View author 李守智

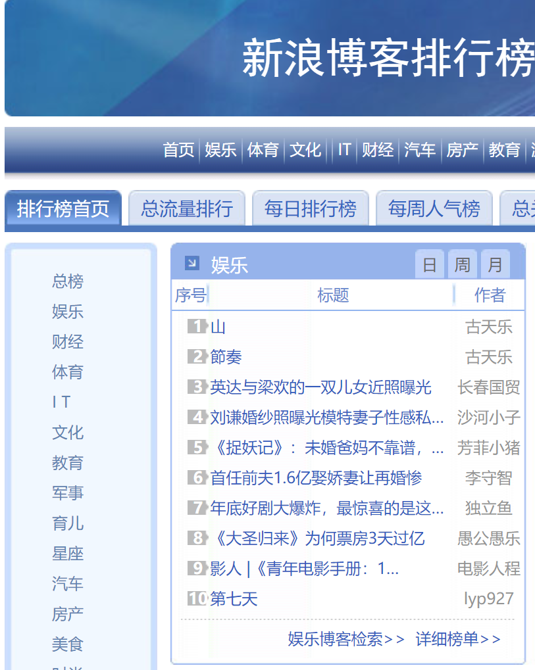point(489,478)
